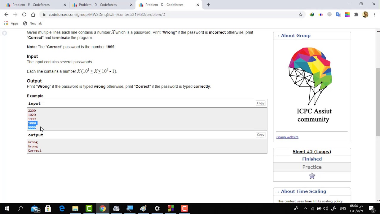Click the address bar URL
Viewport: 380px width, 214px height.
point(107,14)
